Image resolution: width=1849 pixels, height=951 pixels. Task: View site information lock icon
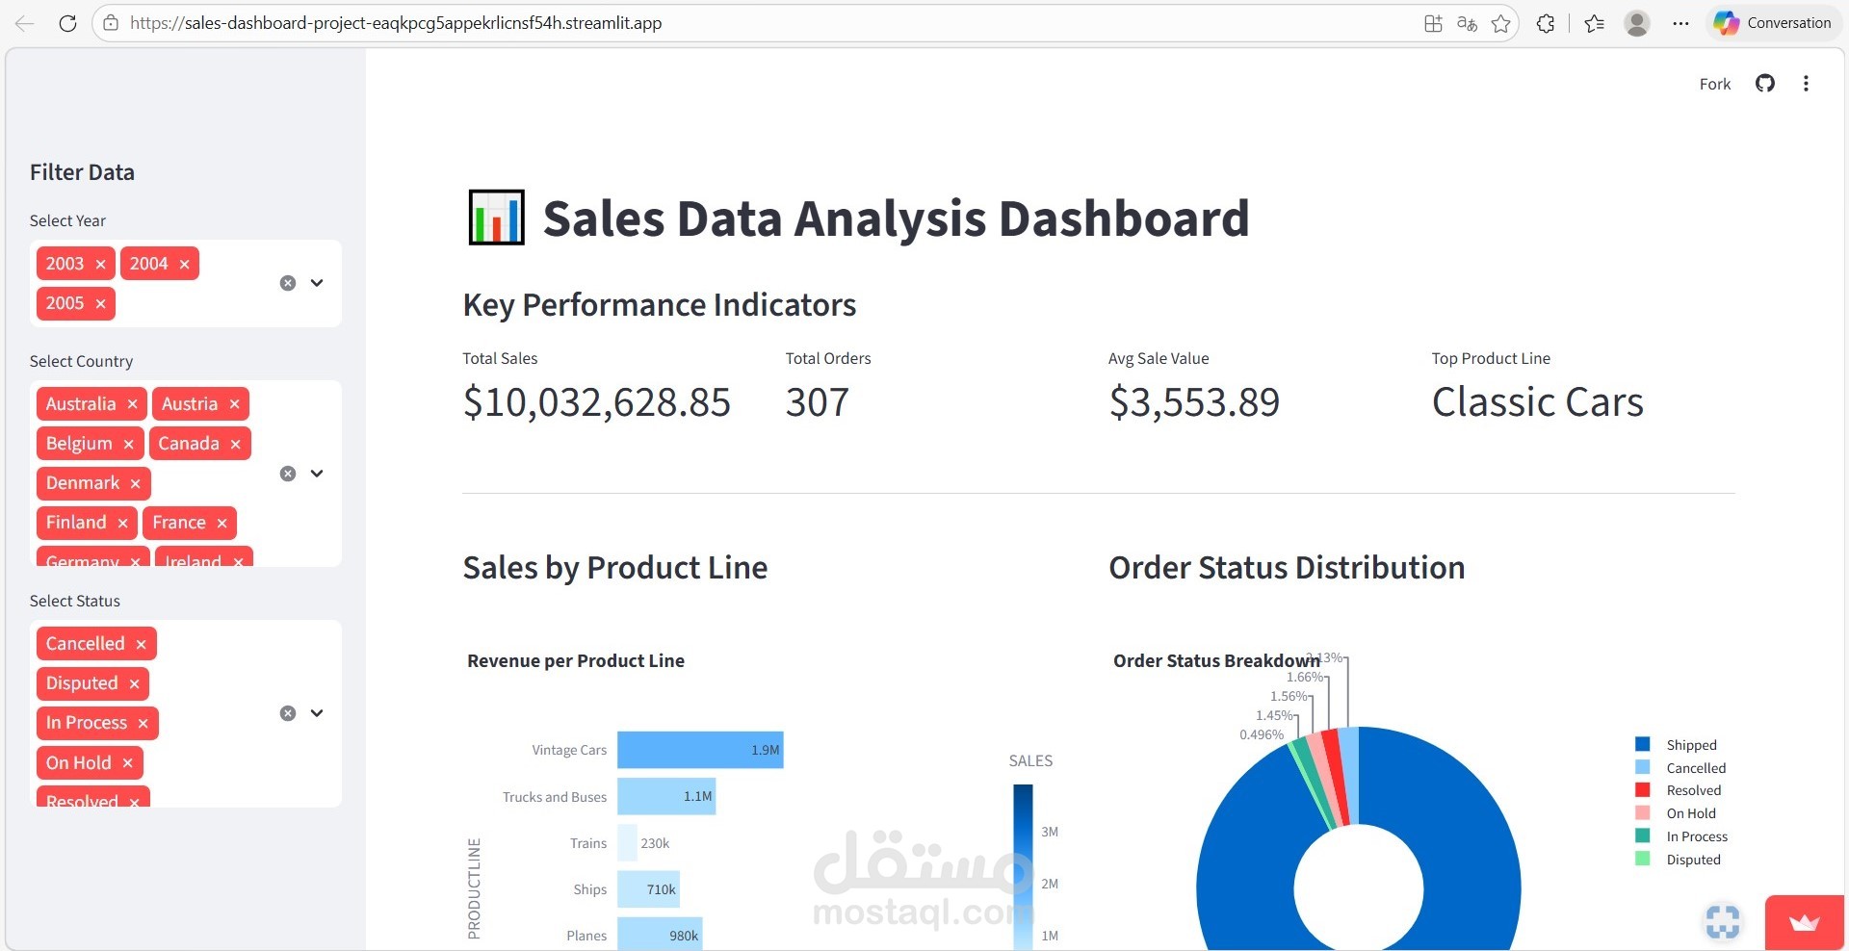(111, 23)
